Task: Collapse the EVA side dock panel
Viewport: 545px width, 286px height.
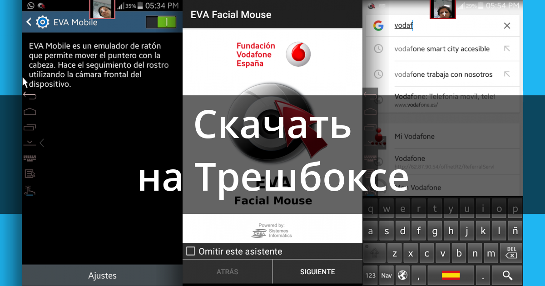Action: [42, 143]
